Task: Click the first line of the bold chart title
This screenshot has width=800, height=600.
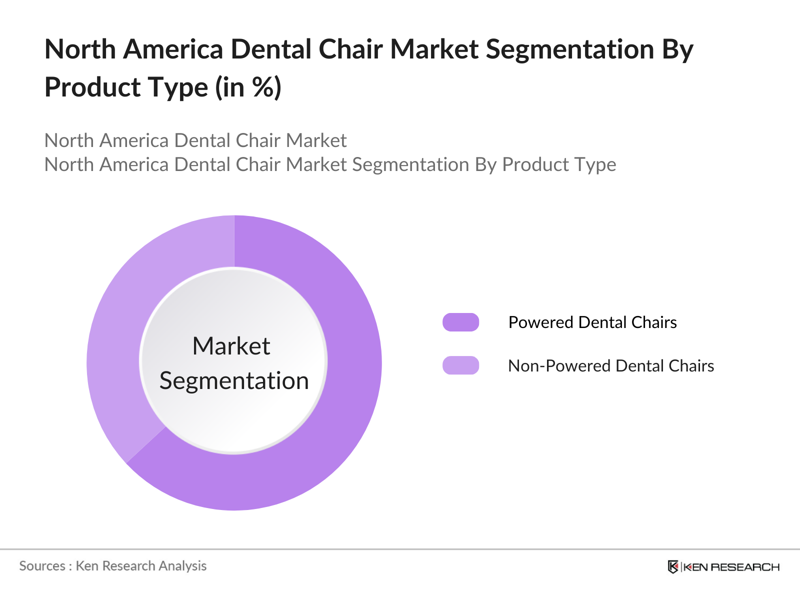Action: coord(368,49)
